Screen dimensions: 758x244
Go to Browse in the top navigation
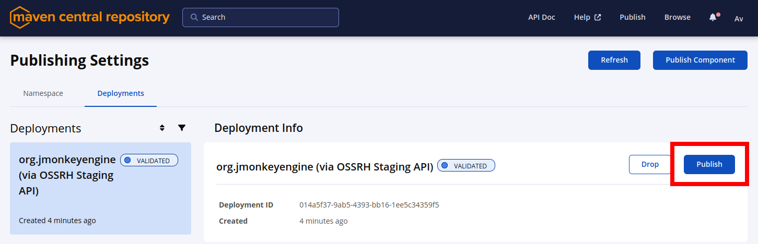677,17
